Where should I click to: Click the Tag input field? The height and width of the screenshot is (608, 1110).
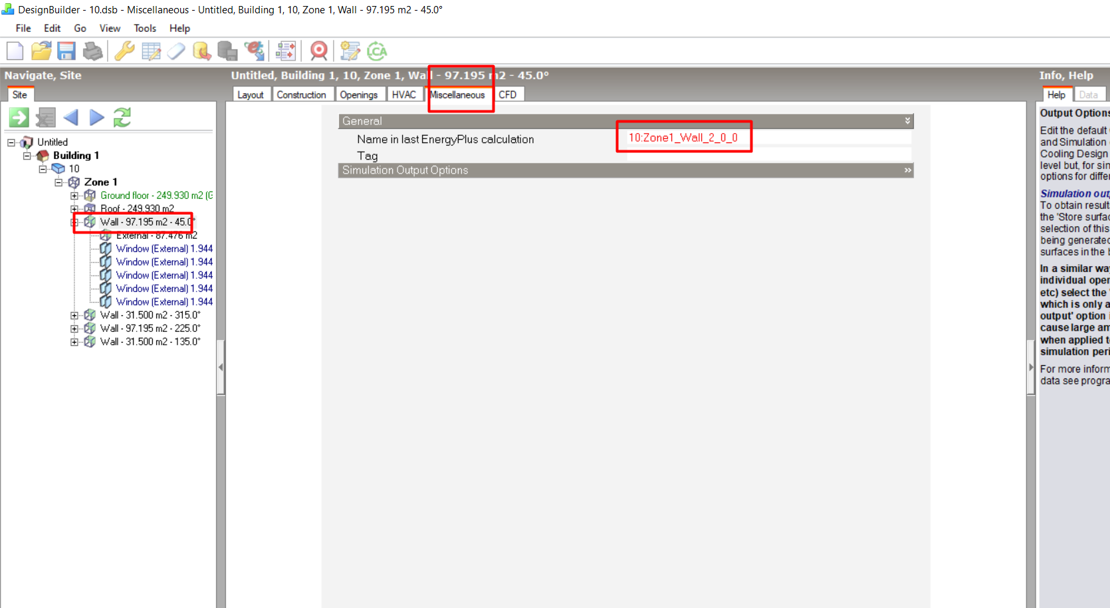click(769, 156)
